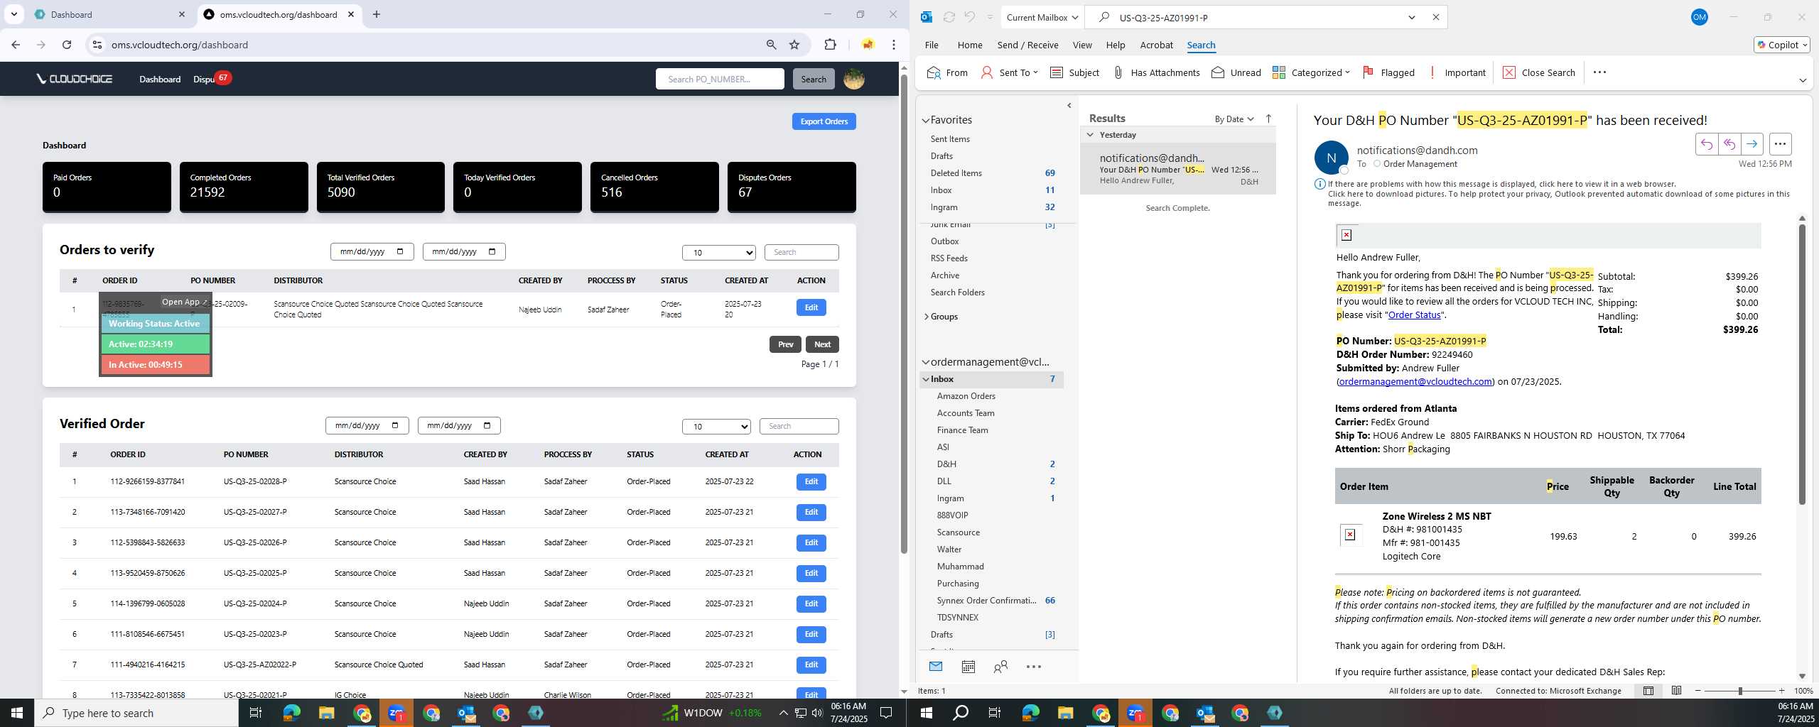The height and width of the screenshot is (727, 1819).
Task: Click the Reply arrow icon on the email
Action: click(x=1706, y=144)
